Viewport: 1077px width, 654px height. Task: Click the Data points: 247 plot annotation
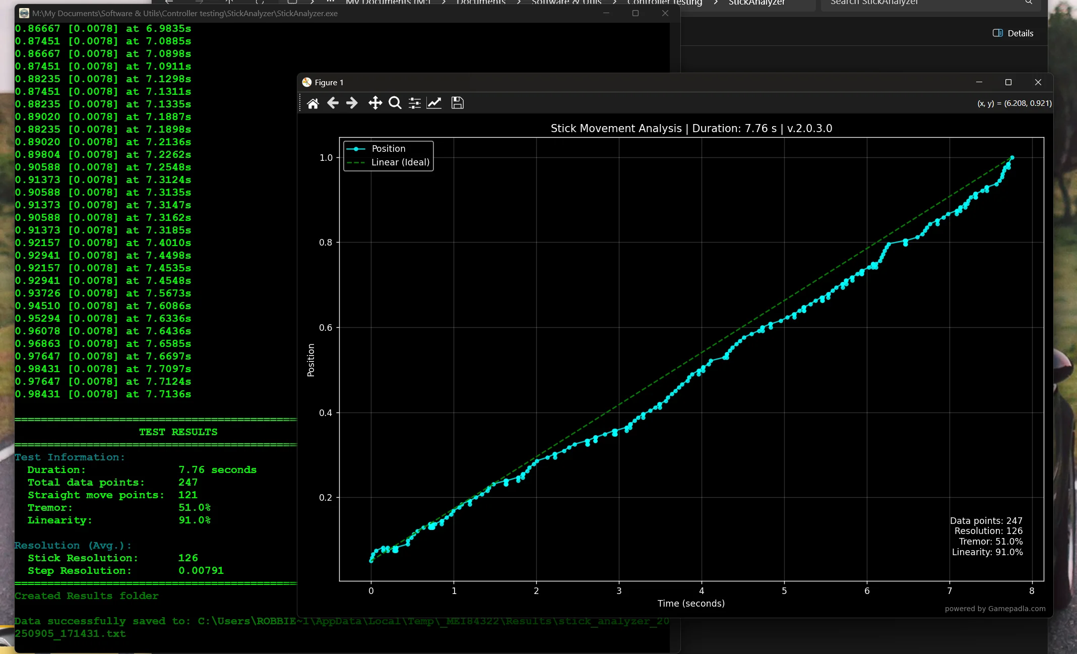point(986,521)
